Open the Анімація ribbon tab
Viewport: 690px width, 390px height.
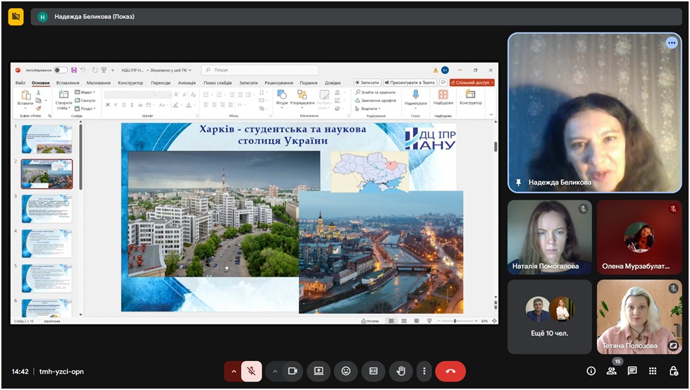coord(187,83)
